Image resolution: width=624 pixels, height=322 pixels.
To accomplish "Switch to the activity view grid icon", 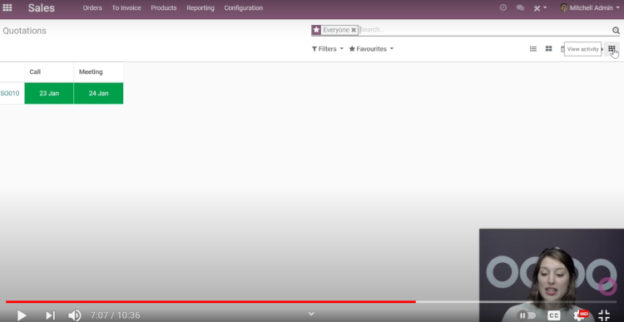I will click(x=612, y=49).
